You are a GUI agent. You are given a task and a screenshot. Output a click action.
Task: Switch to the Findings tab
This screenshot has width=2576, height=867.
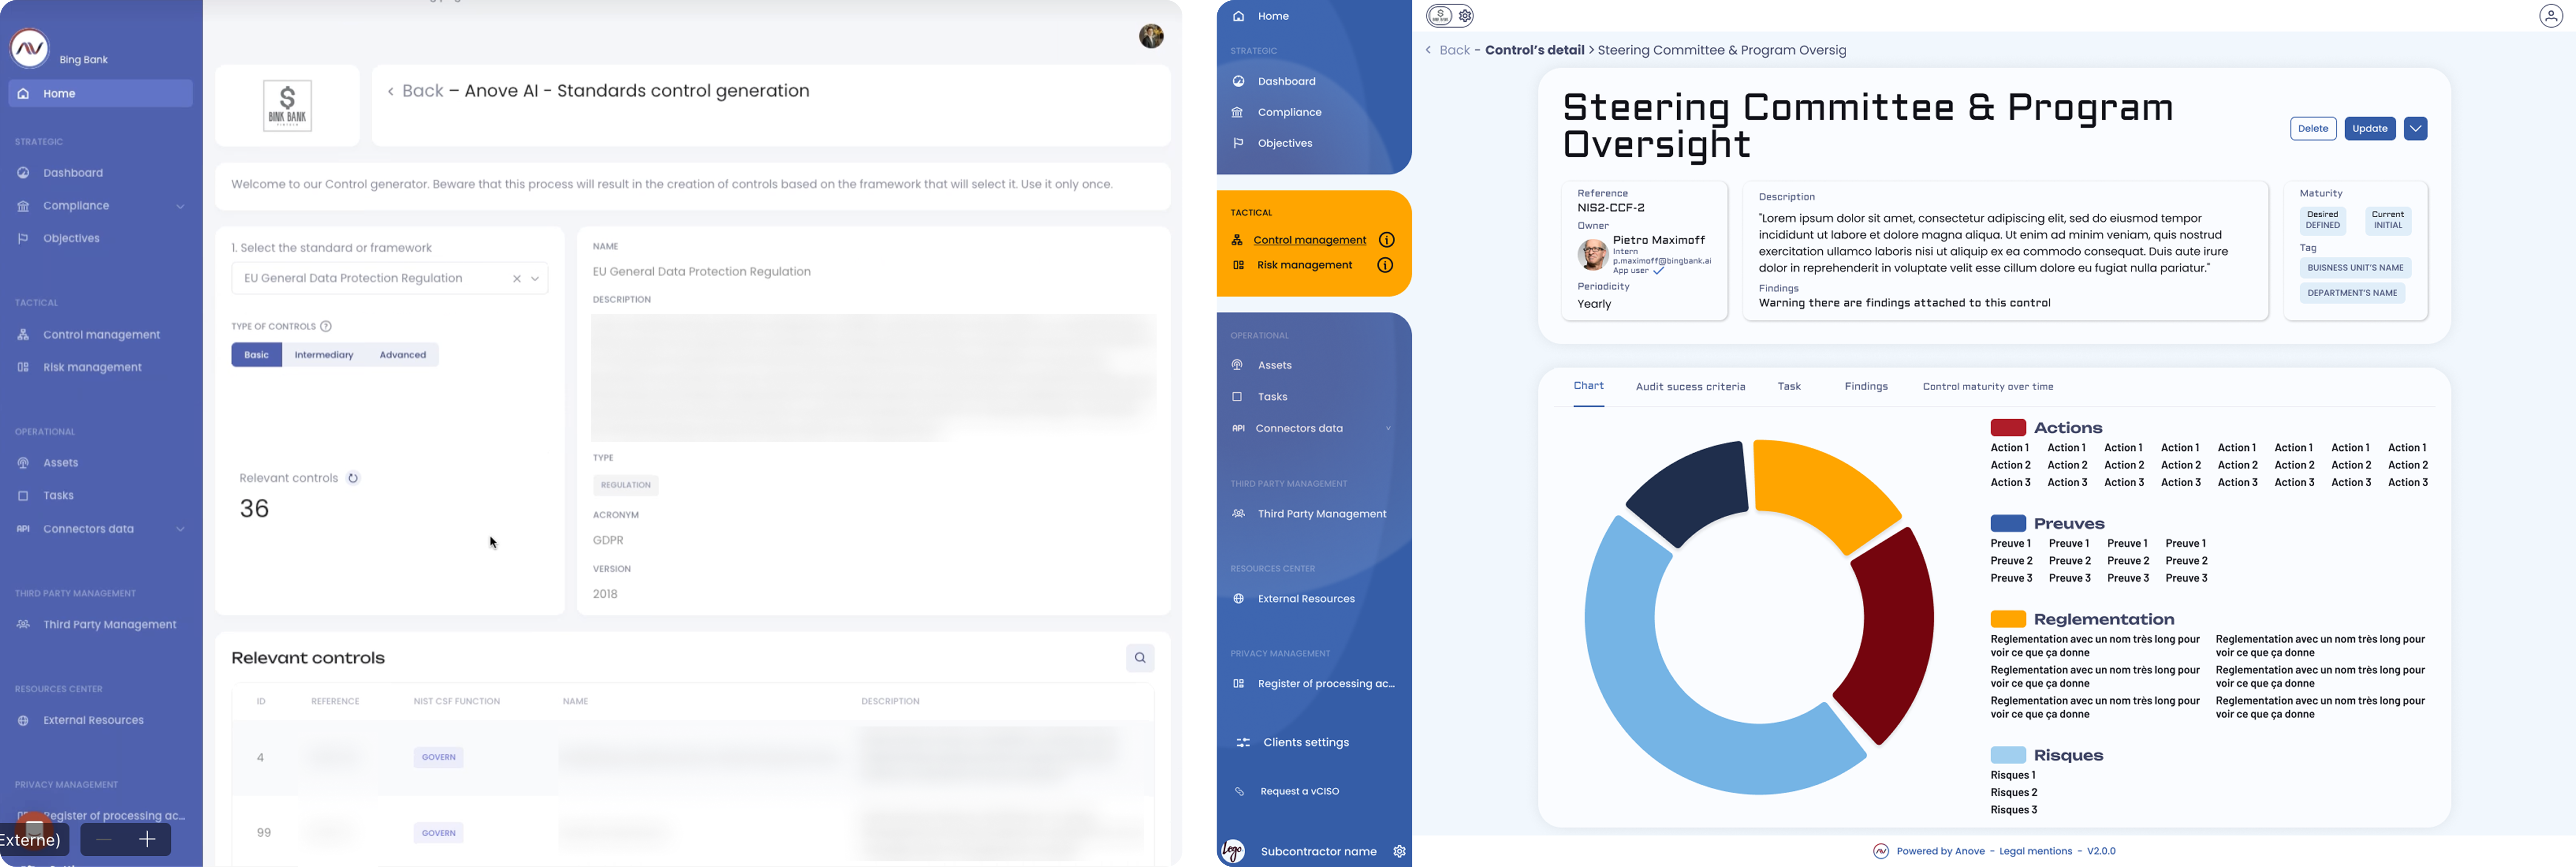(x=1866, y=387)
